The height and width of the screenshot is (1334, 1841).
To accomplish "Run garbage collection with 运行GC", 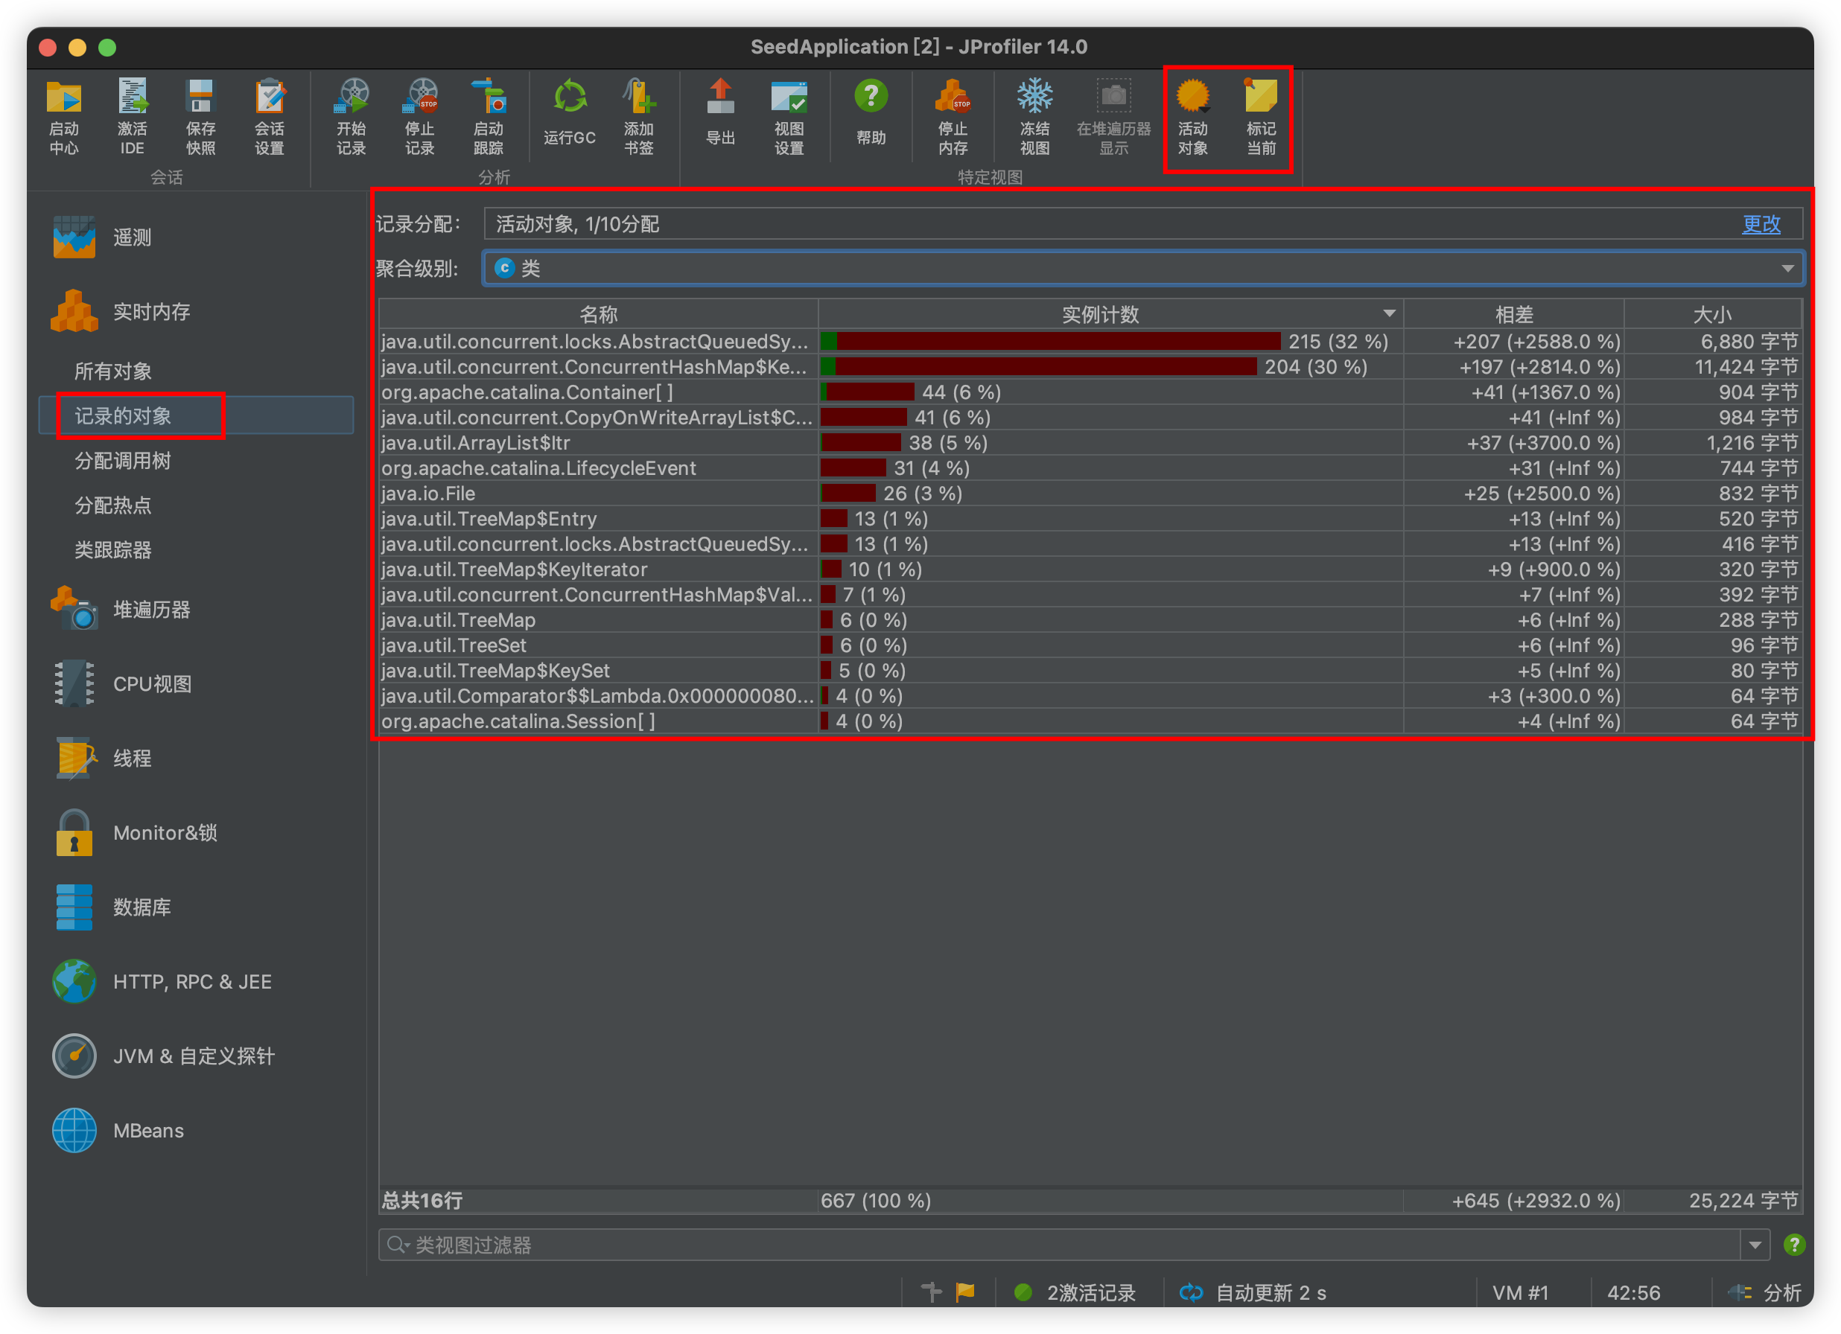I will (569, 112).
